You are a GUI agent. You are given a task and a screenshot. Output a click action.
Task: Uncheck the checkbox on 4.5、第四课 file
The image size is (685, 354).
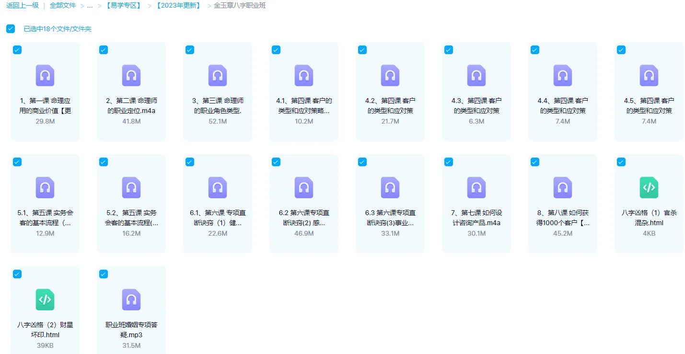[621, 50]
